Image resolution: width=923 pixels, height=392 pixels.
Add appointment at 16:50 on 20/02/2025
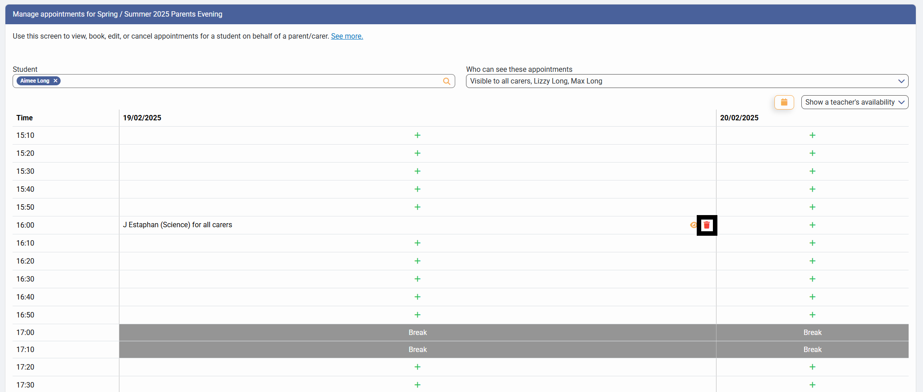coord(812,315)
